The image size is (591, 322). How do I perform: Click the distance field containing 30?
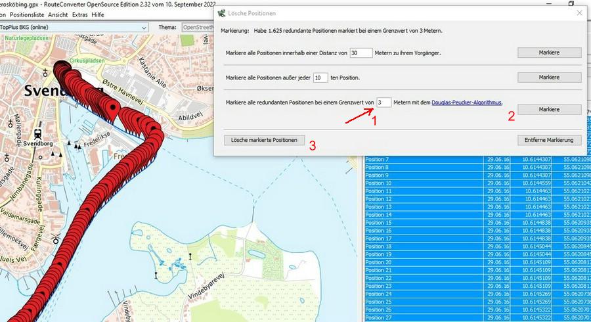[361, 53]
